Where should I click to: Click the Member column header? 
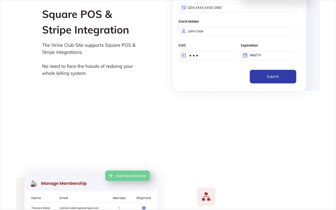[119, 198]
